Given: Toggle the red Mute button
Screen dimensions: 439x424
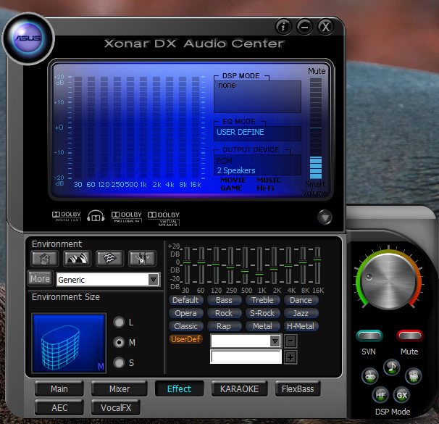Looking at the screenshot, I should coord(409,336).
